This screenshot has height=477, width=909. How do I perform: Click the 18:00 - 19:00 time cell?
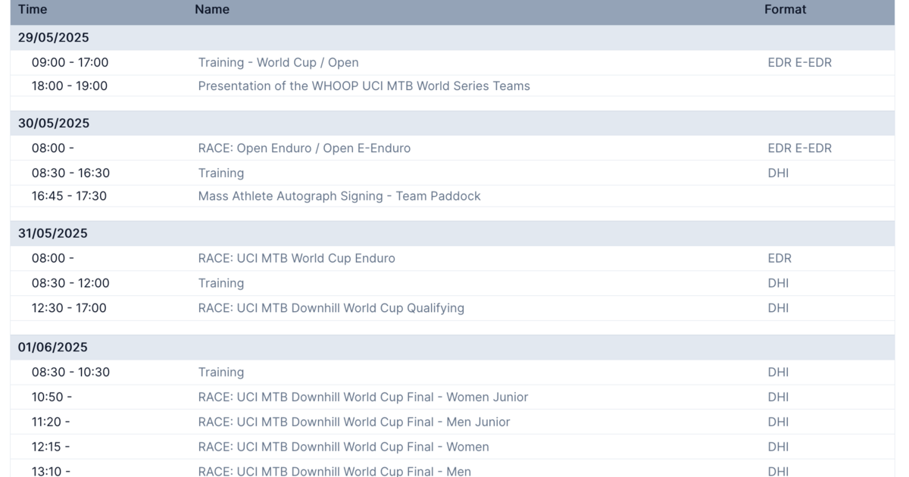pos(70,86)
